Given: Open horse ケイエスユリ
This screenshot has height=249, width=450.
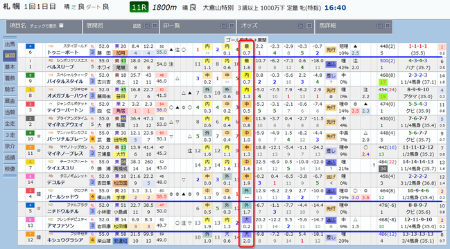Looking at the screenshot, I should (x=60, y=168).
